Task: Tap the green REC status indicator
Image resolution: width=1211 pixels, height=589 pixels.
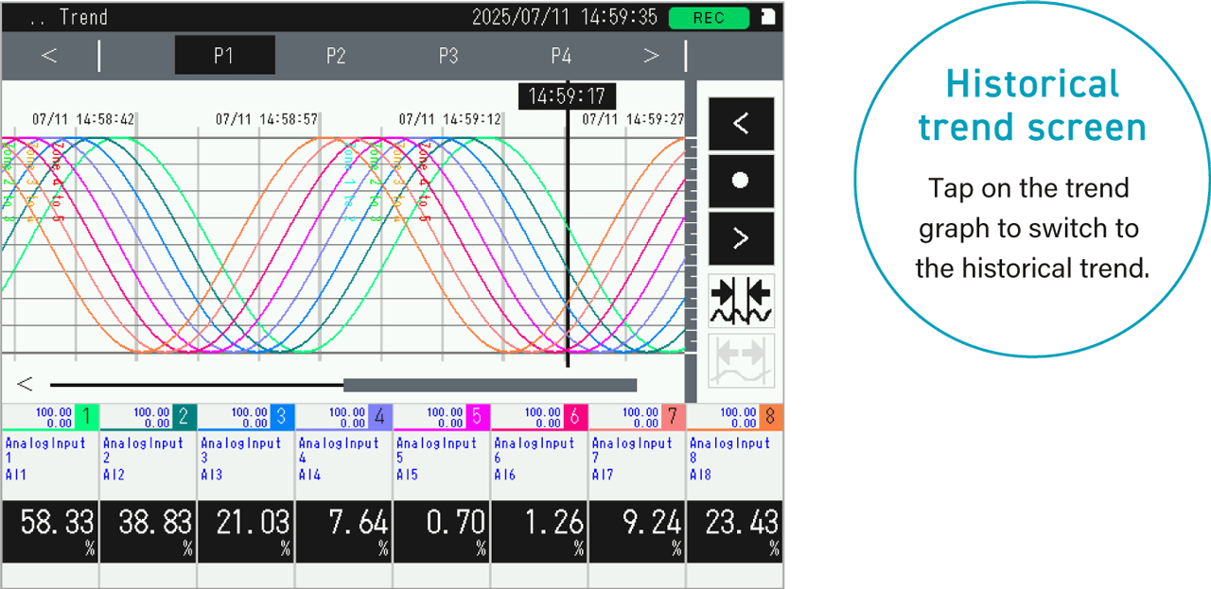Action: (x=709, y=18)
